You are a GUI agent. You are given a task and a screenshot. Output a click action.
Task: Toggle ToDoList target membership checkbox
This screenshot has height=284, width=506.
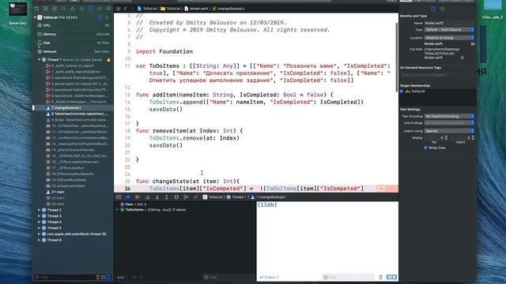click(x=402, y=92)
